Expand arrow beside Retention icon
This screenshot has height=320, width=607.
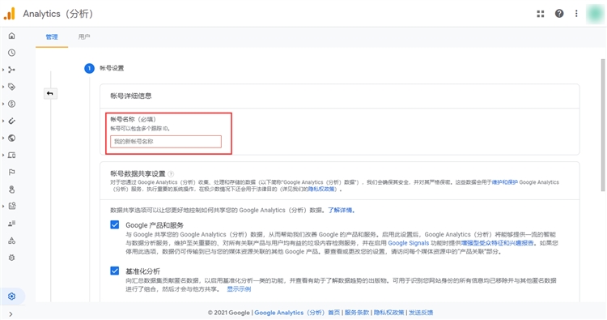tap(3, 121)
